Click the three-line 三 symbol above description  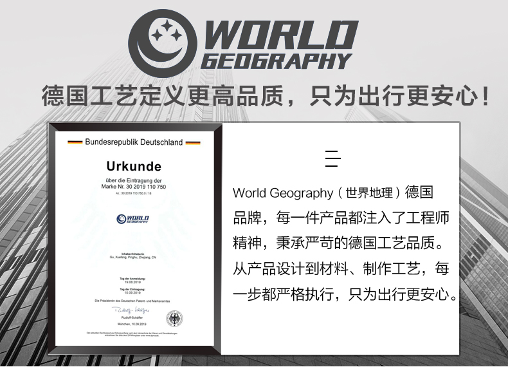click(x=332, y=158)
